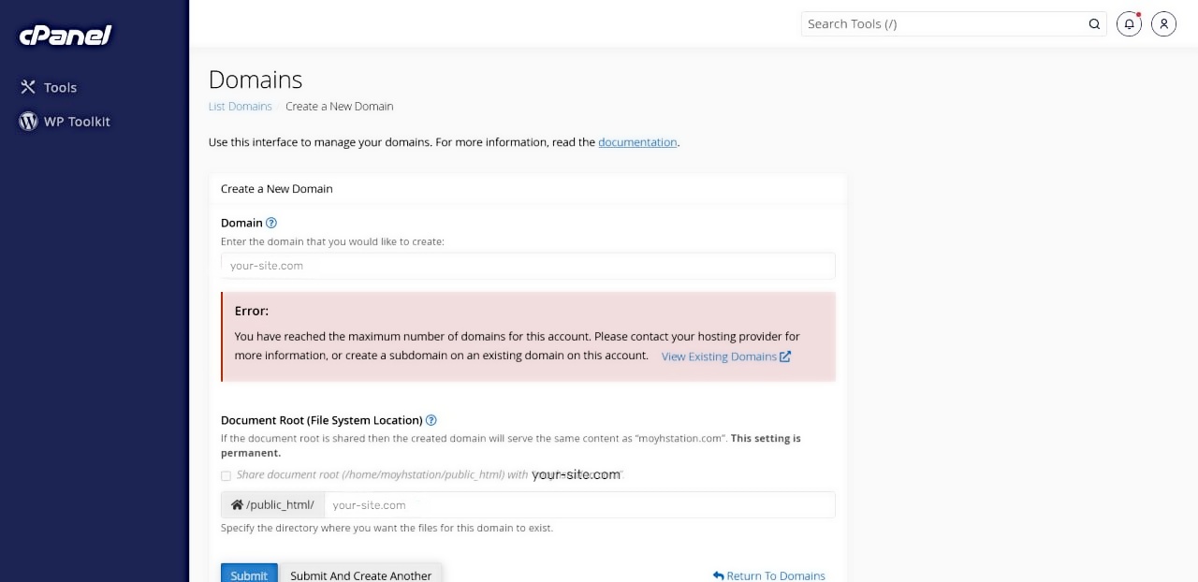
Task: Click the external link icon after View Existing Domains
Action: pos(785,356)
